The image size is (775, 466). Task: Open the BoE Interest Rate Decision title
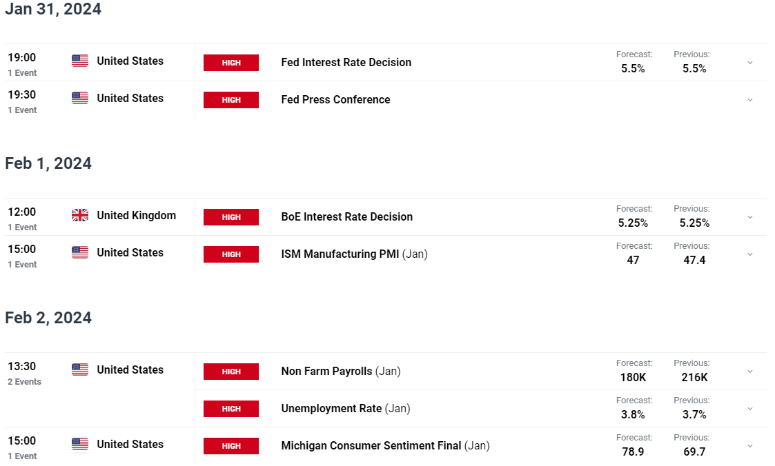coord(347,216)
